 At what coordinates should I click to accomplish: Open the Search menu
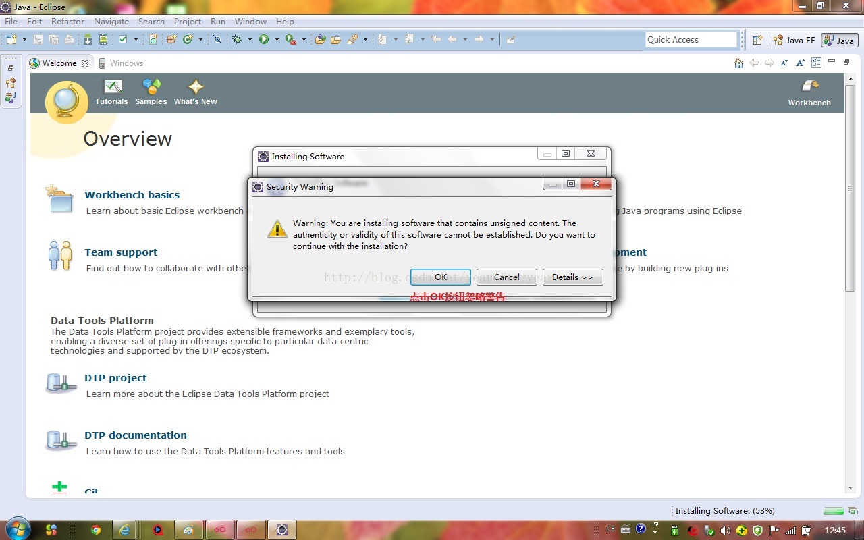tap(151, 21)
